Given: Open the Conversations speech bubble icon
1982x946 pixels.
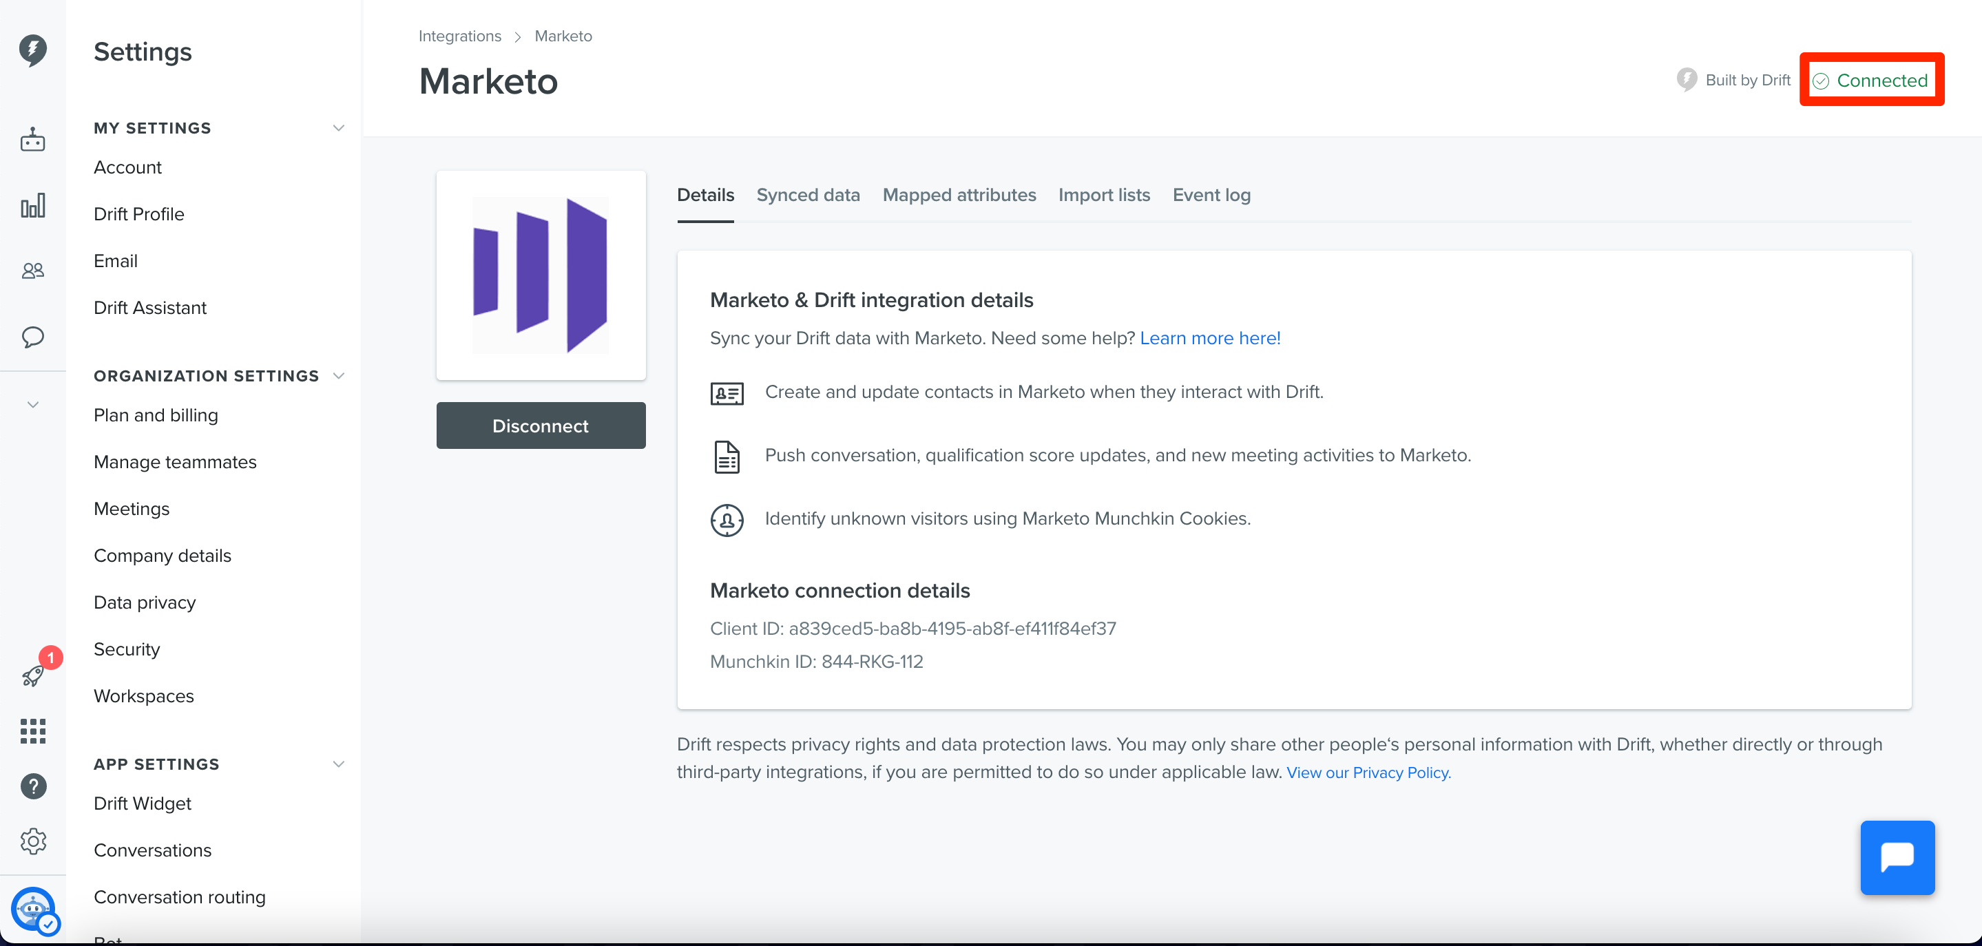Looking at the screenshot, I should click(32, 337).
